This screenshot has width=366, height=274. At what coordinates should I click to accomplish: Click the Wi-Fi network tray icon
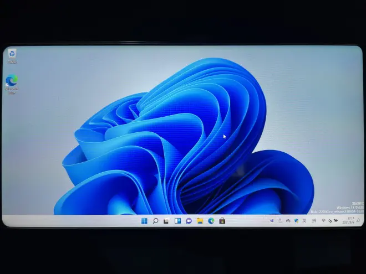pos(323,220)
